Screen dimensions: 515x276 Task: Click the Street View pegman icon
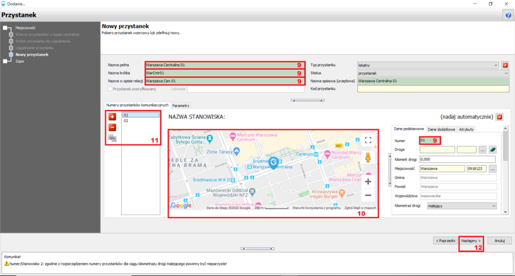point(368,158)
